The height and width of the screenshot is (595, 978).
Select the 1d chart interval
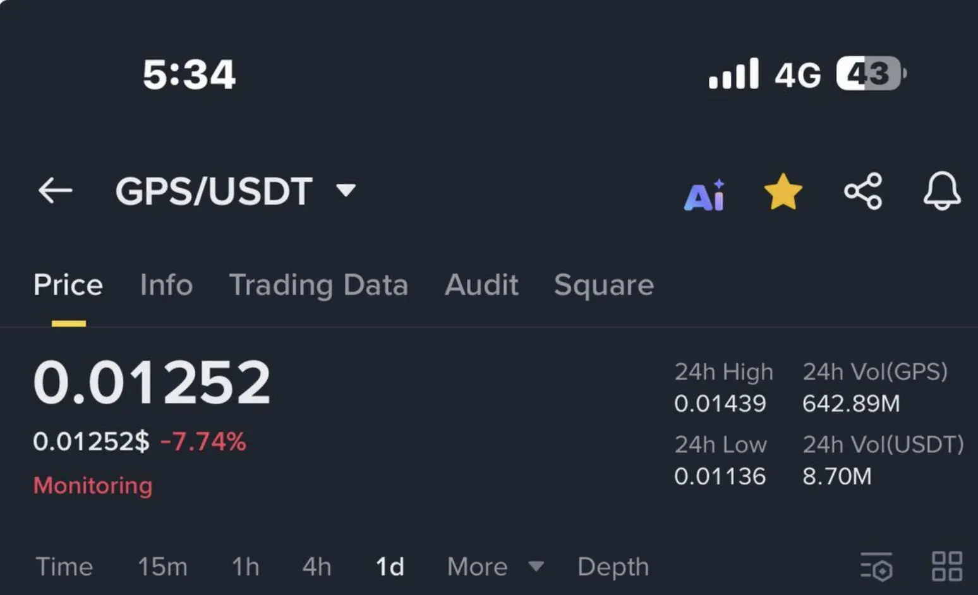390,567
